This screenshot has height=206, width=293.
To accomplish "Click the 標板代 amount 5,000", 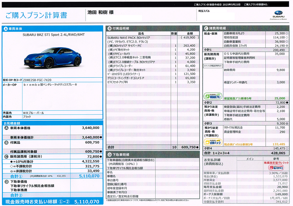I will [281, 119].
